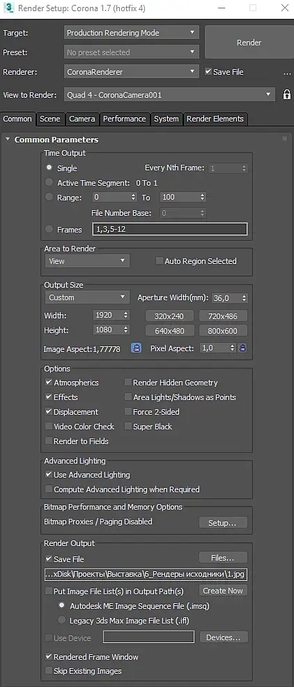
Task: Click the Common Parameters rollout grip icon
Action: pyautogui.click(x=285, y=139)
